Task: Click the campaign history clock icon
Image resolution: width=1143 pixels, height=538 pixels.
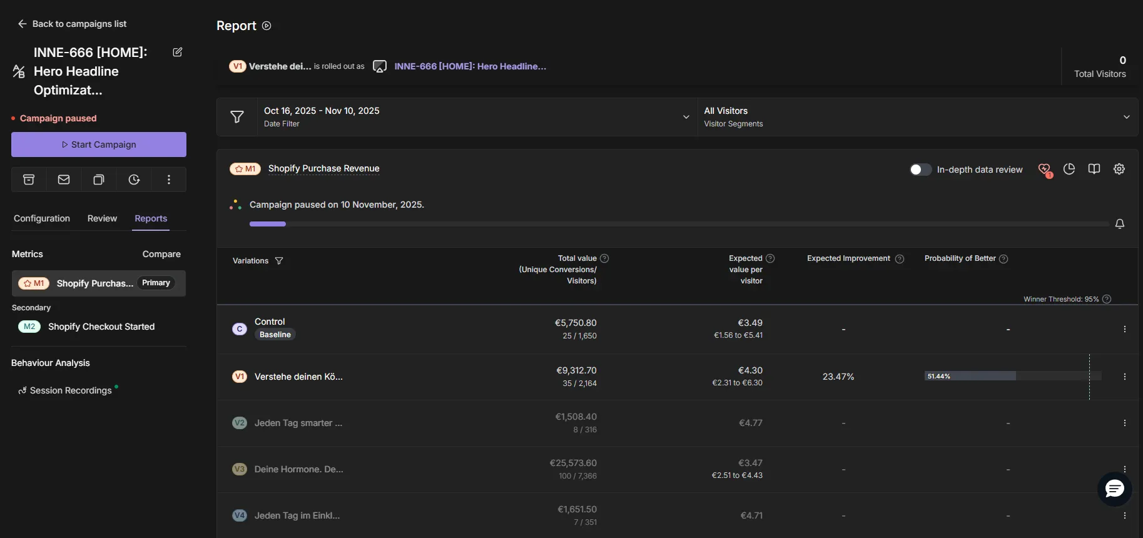Action: coord(134,180)
